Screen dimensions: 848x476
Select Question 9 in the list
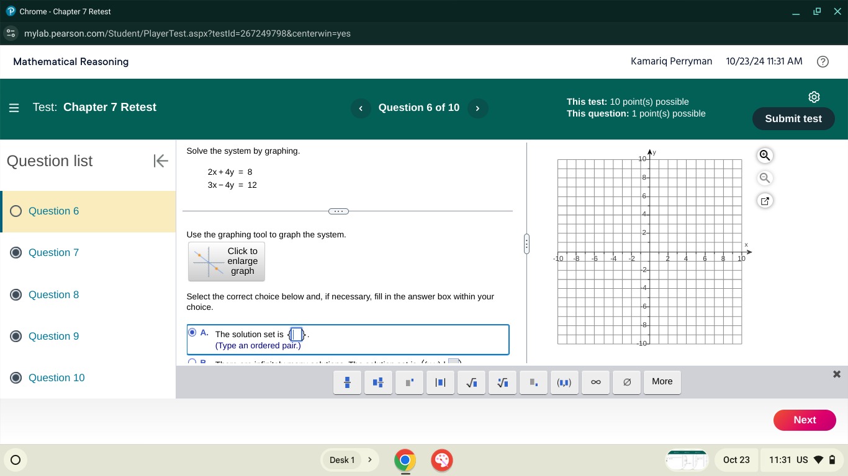coord(88,336)
